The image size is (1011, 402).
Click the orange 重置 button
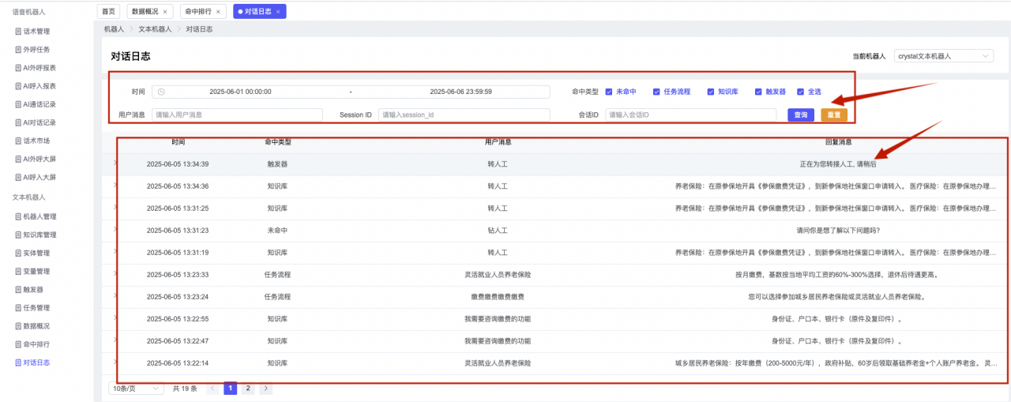pyautogui.click(x=833, y=115)
